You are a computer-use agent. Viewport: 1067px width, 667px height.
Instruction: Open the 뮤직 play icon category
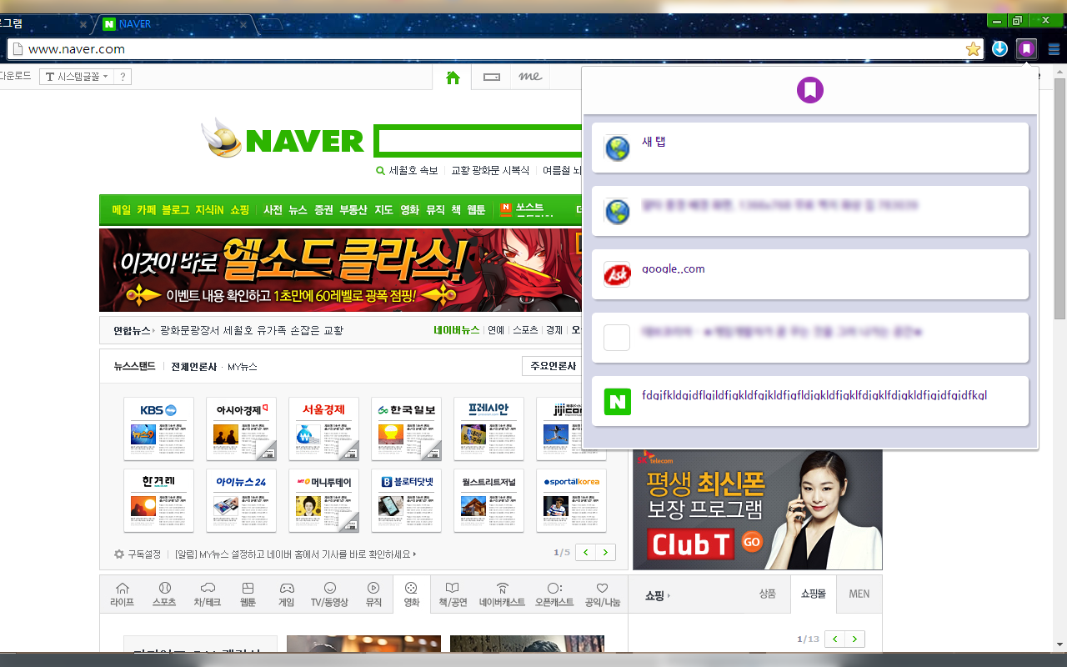pyautogui.click(x=373, y=594)
